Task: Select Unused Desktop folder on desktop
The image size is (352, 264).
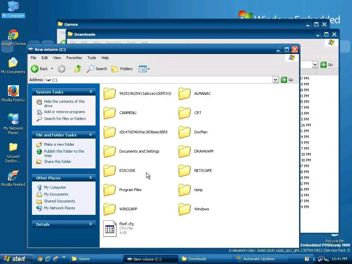Action: point(13,153)
